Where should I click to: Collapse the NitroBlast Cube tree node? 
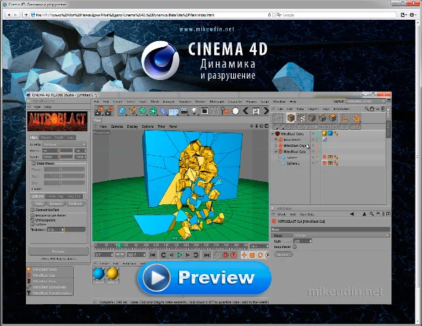click(x=273, y=134)
